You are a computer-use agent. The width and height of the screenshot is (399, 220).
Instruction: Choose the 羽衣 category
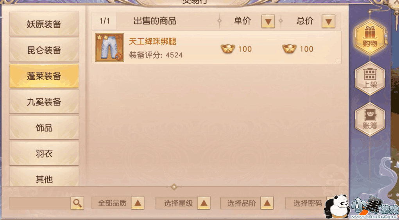pyautogui.click(x=44, y=154)
